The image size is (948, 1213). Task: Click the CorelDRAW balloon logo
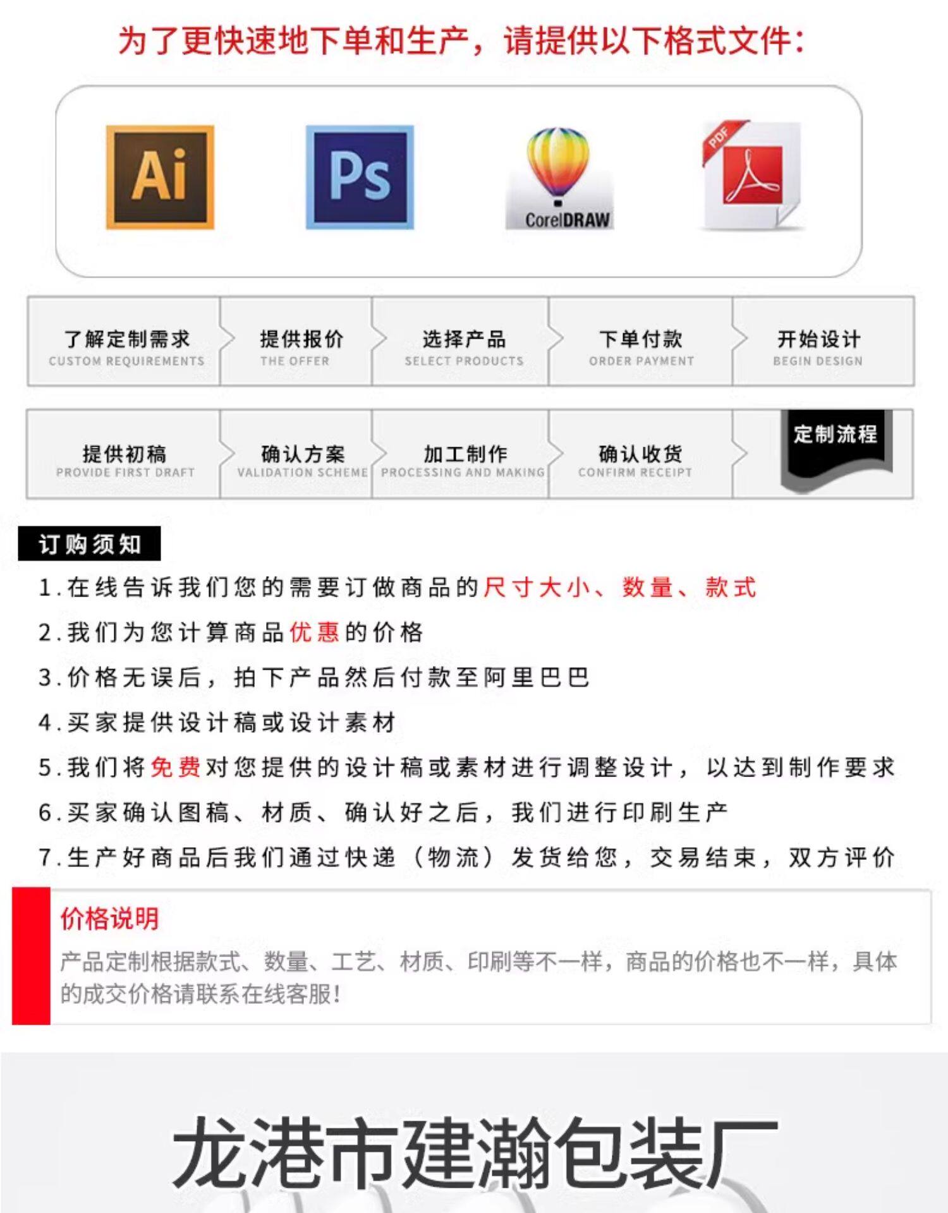tap(559, 178)
